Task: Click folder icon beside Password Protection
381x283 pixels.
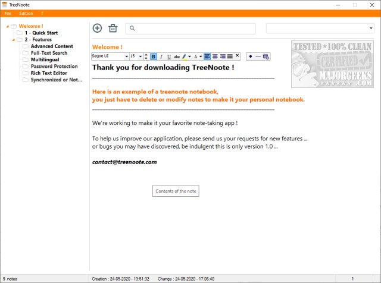Action: pos(26,66)
